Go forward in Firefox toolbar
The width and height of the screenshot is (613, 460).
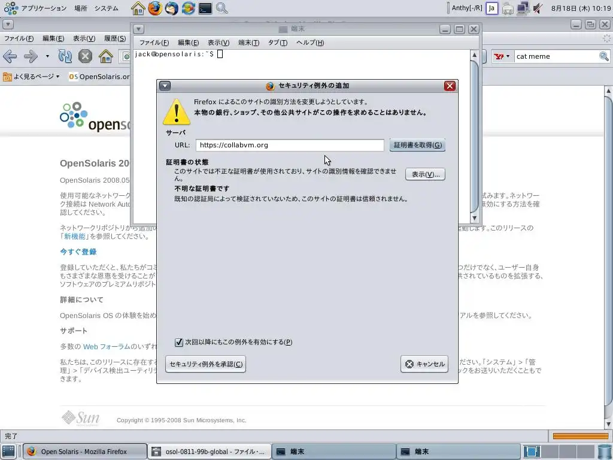(x=31, y=56)
